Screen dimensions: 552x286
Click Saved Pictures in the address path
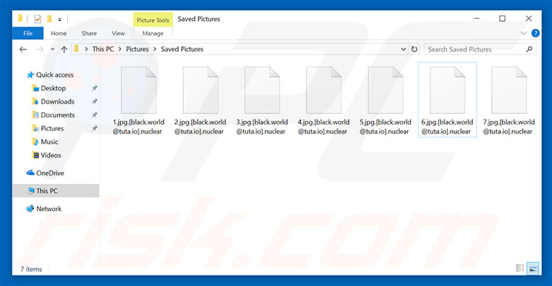[x=182, y=50]
